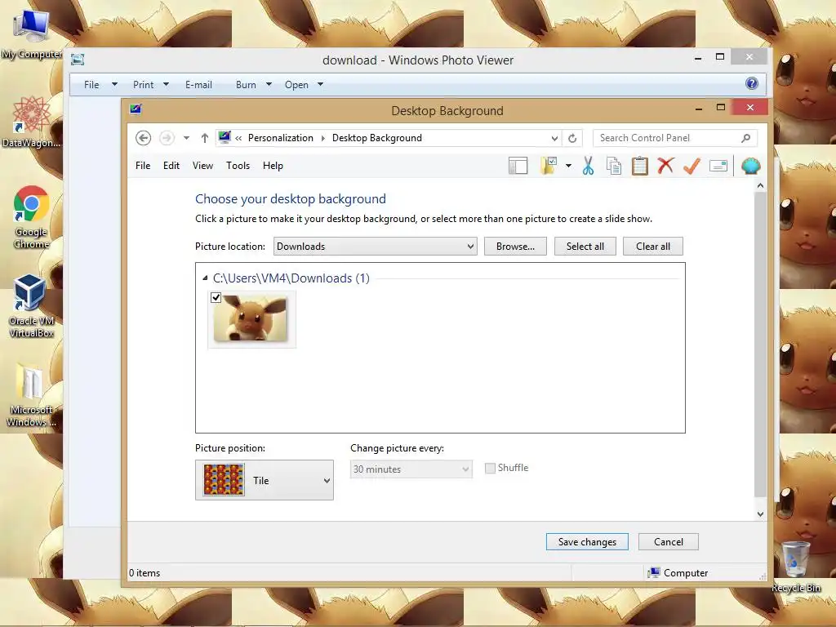Click the Paste clipboard icon
The width and height of the screenshot is (836, 627).
tap(640, 166)
